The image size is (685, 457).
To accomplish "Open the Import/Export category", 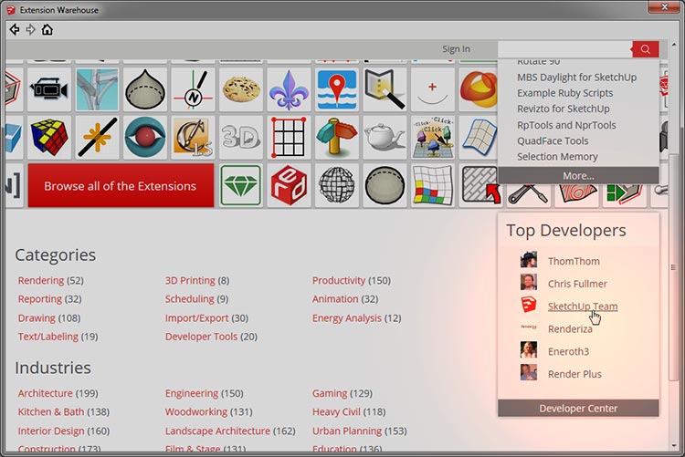I will click(x=196, y=317).
